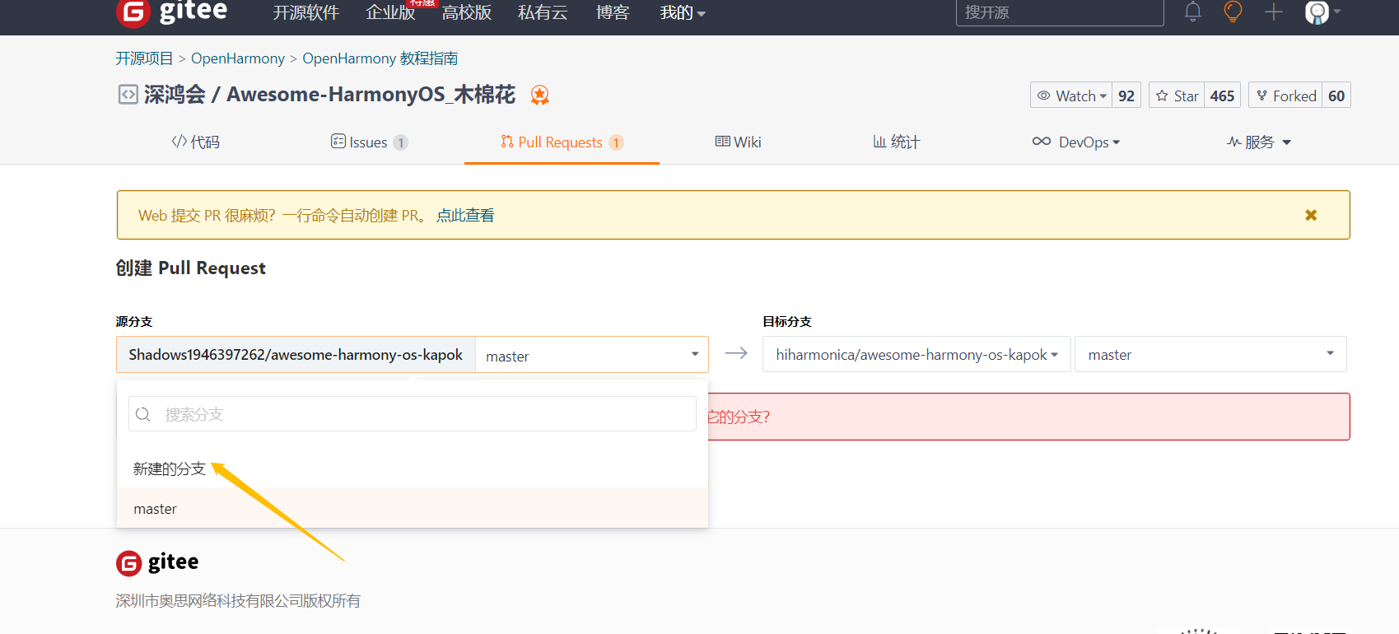Open the target branch master dropdown
This screenshot has width=1399, height=634.
(x=1210, y=354)
